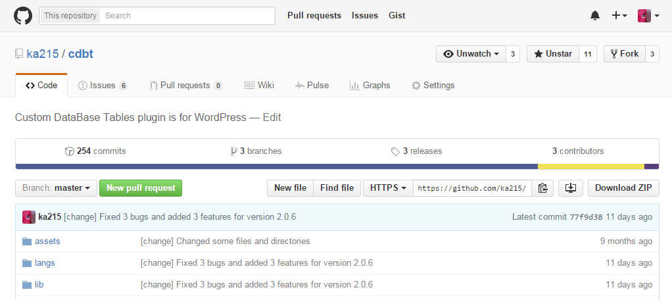
Task: Expand the HTTPS protocol dropdown
Action: (388, 188)
